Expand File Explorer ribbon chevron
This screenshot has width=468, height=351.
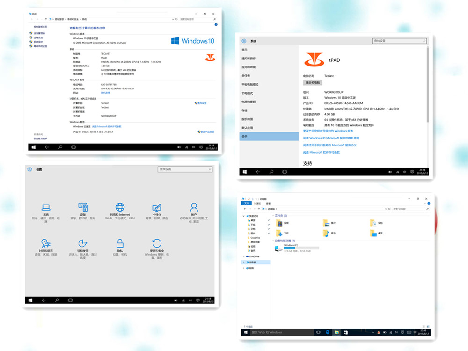coord(425,203)
